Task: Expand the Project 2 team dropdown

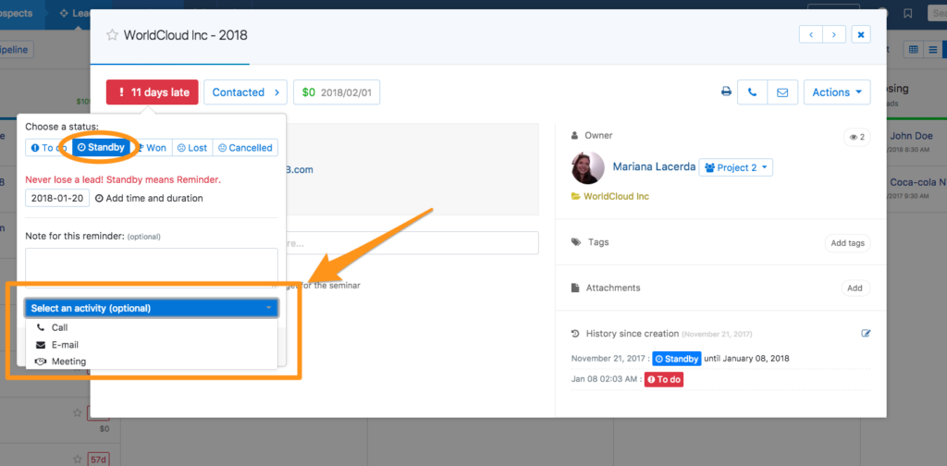Action: click(x=735, y=167)
